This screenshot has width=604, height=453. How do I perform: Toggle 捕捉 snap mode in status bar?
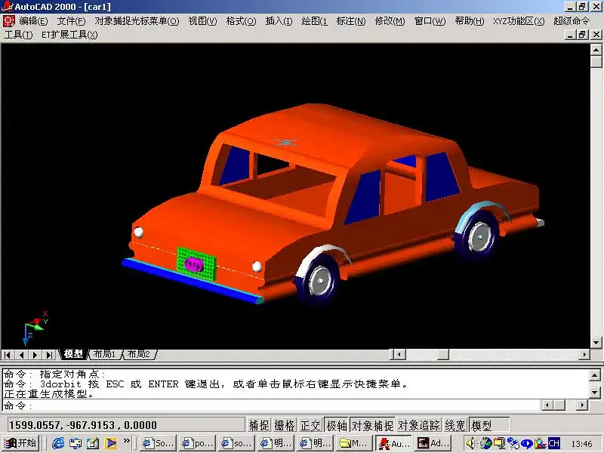[x=259, y=425]
